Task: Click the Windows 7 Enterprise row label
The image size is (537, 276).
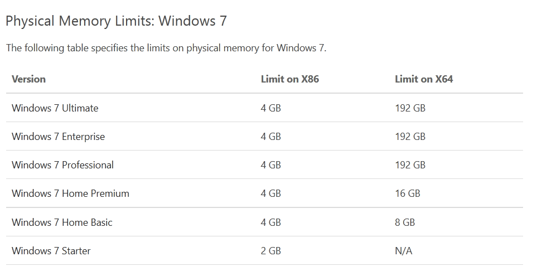Action: pyautogui.click(x=58, y=137)
